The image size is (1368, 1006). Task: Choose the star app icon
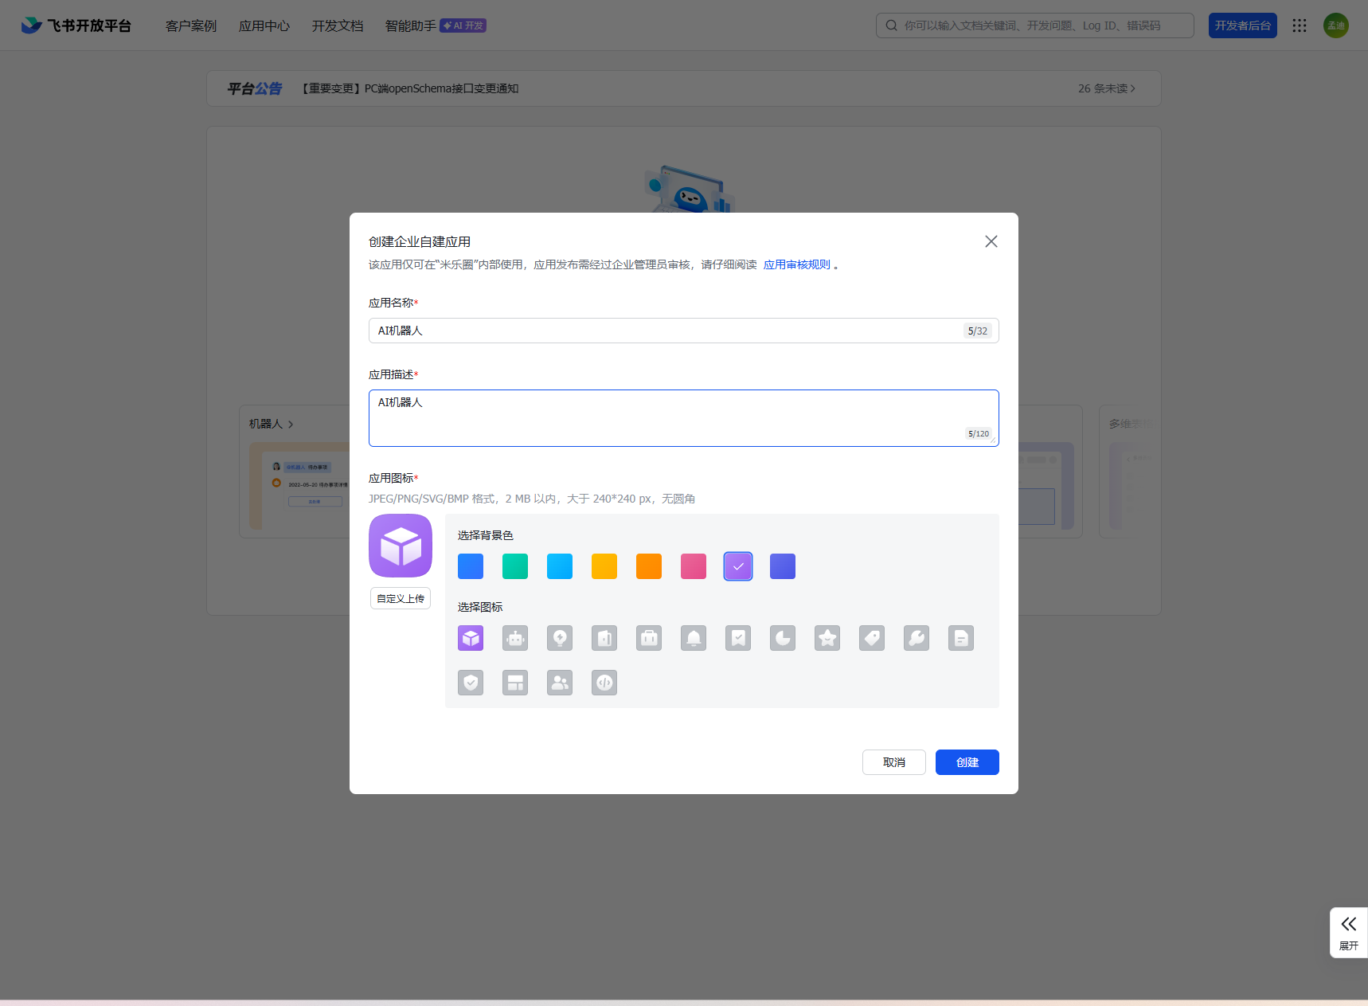827,638
